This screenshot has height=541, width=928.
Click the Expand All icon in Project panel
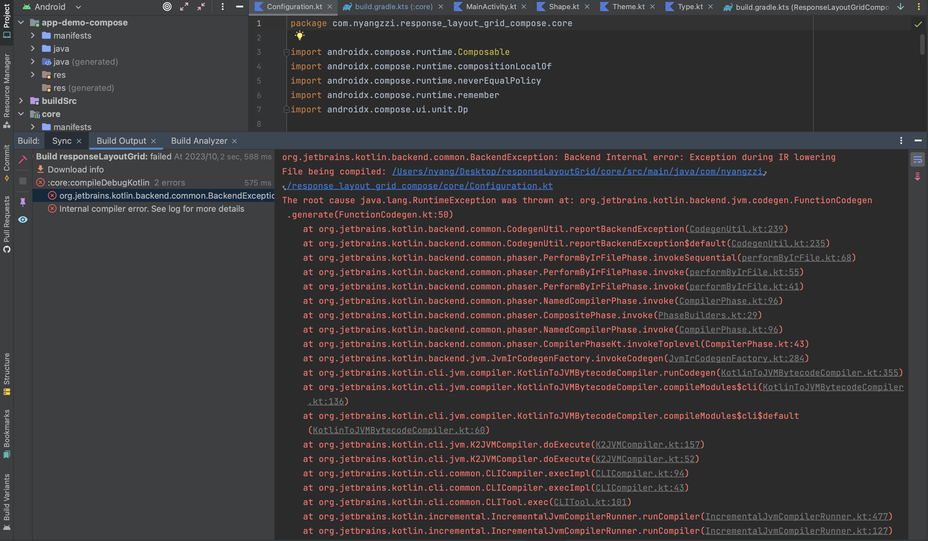pos(184,7)
